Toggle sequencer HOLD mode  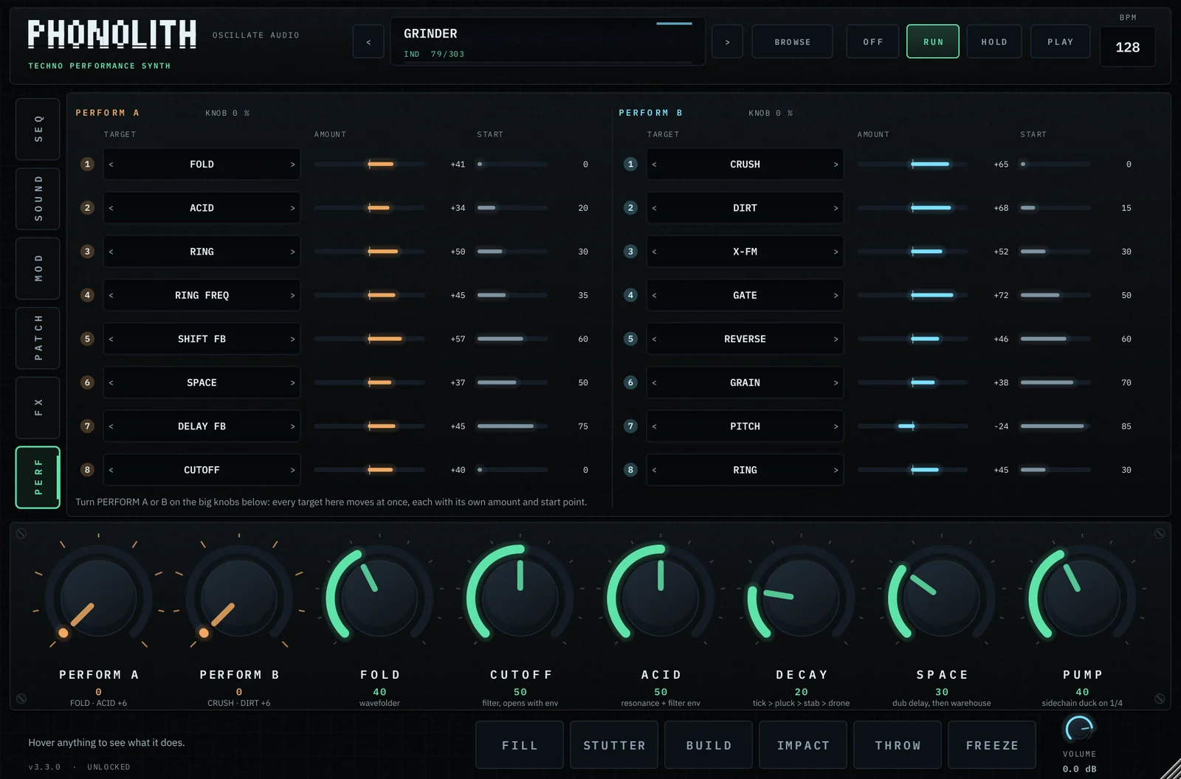point(994,42)
